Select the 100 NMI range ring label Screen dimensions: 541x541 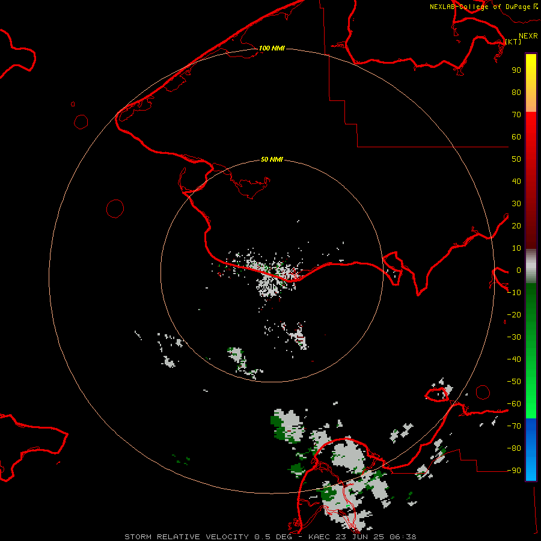tap(272, 48)
